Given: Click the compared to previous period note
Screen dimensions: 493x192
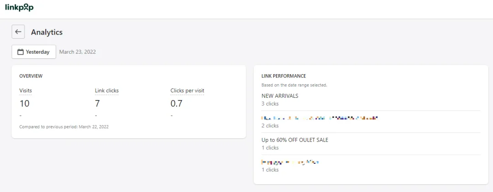Looking at the screenshot, I should 64,127.
